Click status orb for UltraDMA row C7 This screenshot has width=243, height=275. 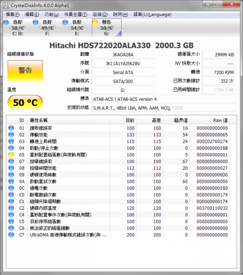(11, 234)
